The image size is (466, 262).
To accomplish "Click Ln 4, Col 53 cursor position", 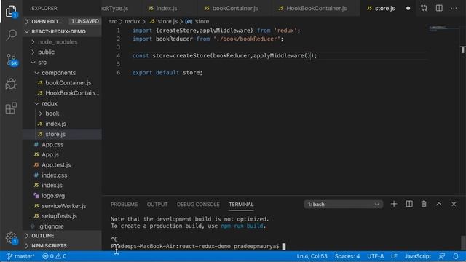I will pyautogui.click(x=312, y=256).
